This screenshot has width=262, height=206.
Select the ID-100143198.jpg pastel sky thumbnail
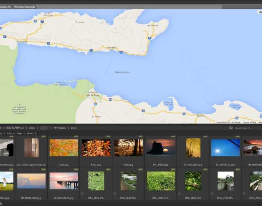[31, 181]
